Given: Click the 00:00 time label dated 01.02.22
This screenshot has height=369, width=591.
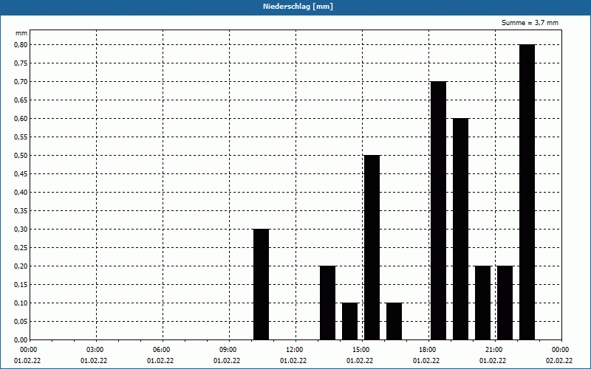Looking at the screenshot, I should click(x=28, y=350).
